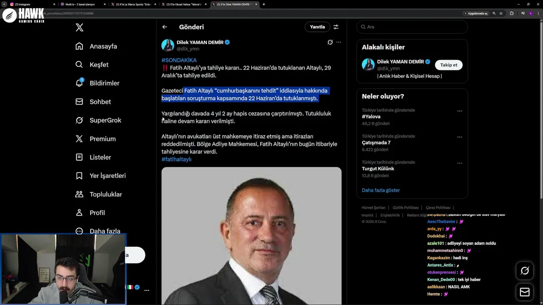Launch SuperGrok from the sidebar
The image size is (543, 305).
click(79, 120)
